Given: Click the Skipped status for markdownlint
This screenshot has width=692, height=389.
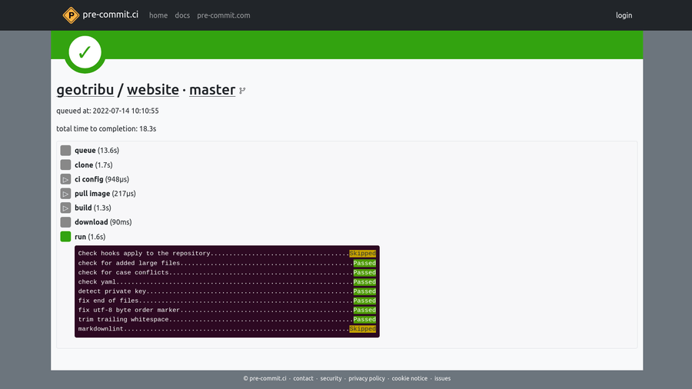Looking at the screenshot, I should pos(362,329).
